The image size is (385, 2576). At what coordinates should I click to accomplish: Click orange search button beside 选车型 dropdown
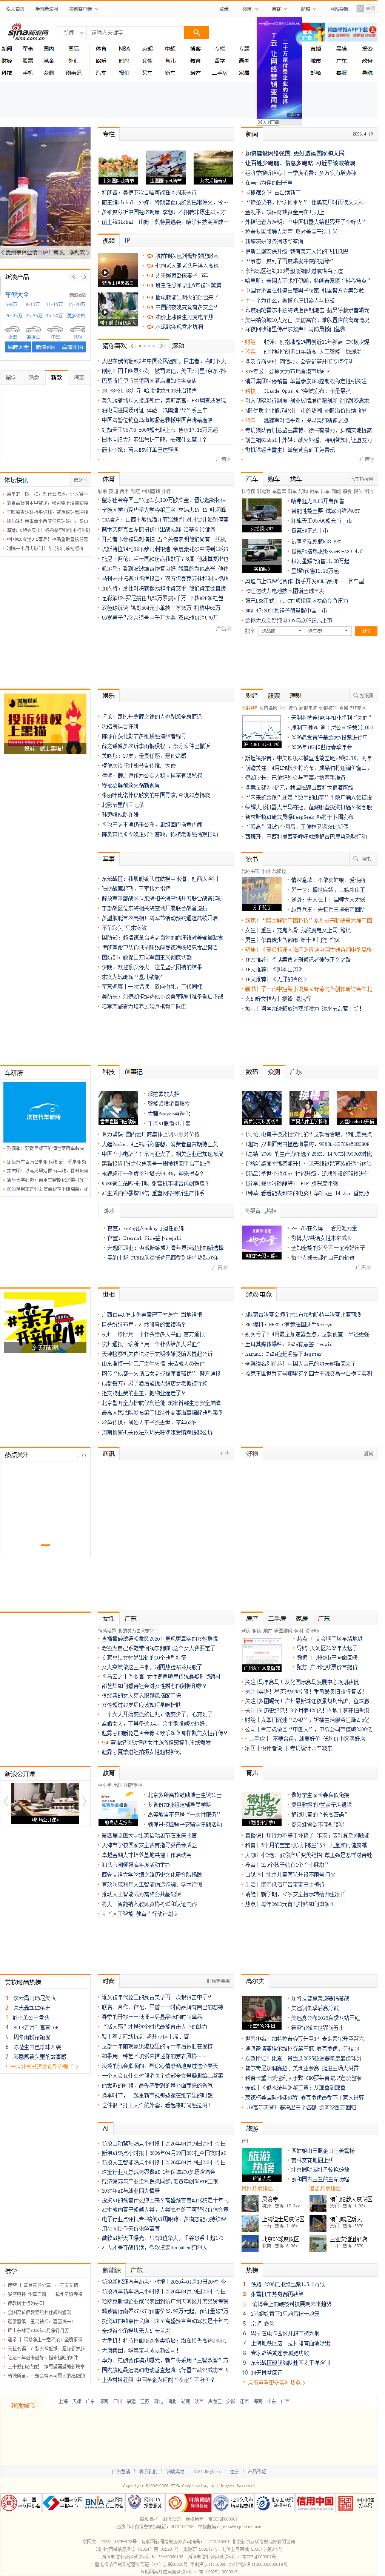pos(366,631)
